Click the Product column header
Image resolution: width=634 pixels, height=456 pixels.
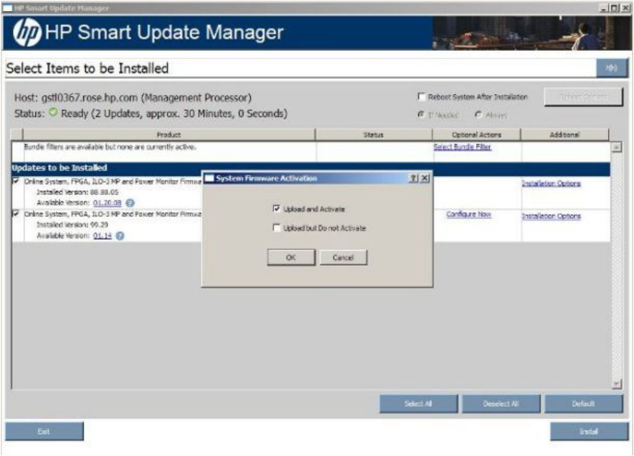click(169, 135)
